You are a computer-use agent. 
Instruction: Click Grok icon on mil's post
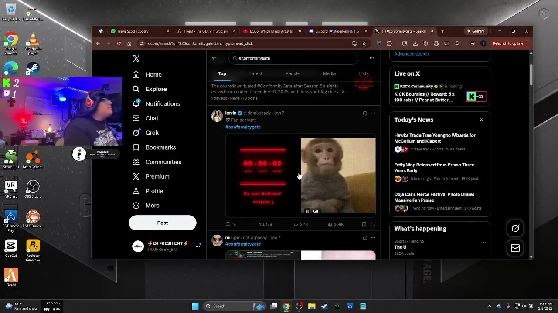[x=365, y=238]
